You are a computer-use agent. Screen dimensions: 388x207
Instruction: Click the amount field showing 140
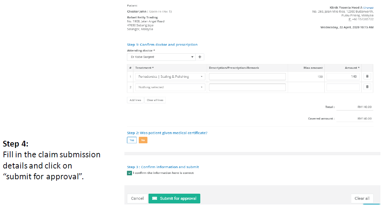(x=343, y=77)
